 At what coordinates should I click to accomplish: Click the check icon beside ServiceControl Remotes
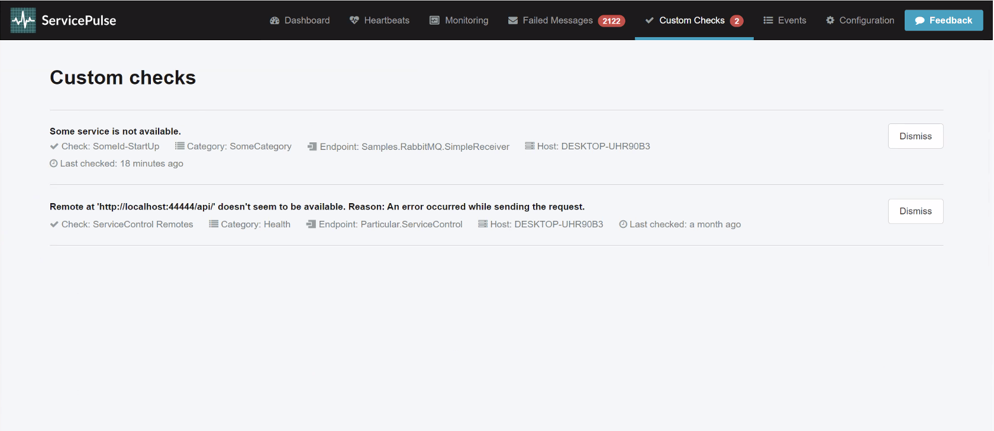point(54,224)
